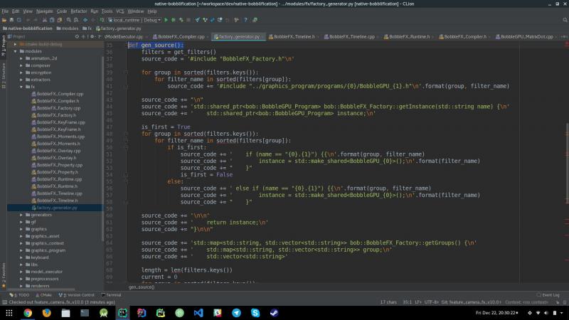Image resolution: width=569 pixels, height=320 pixels.
Task: Toggle the Terminal tool window
Action: click(113, 294)
